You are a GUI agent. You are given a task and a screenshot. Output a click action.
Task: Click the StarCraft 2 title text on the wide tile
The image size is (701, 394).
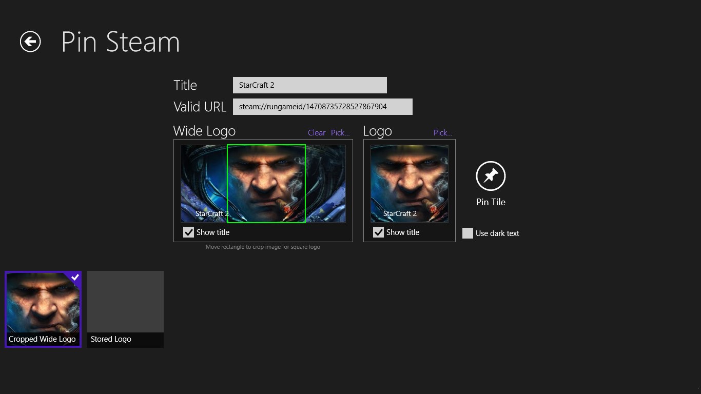[212, 213]
